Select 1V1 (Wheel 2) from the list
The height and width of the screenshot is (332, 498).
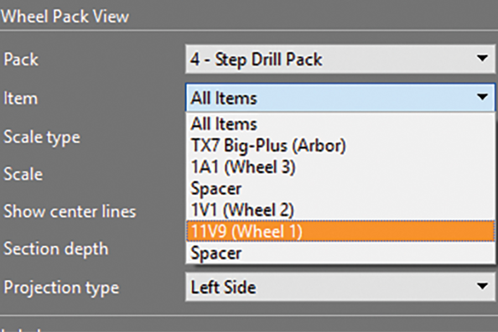point(242,210)
